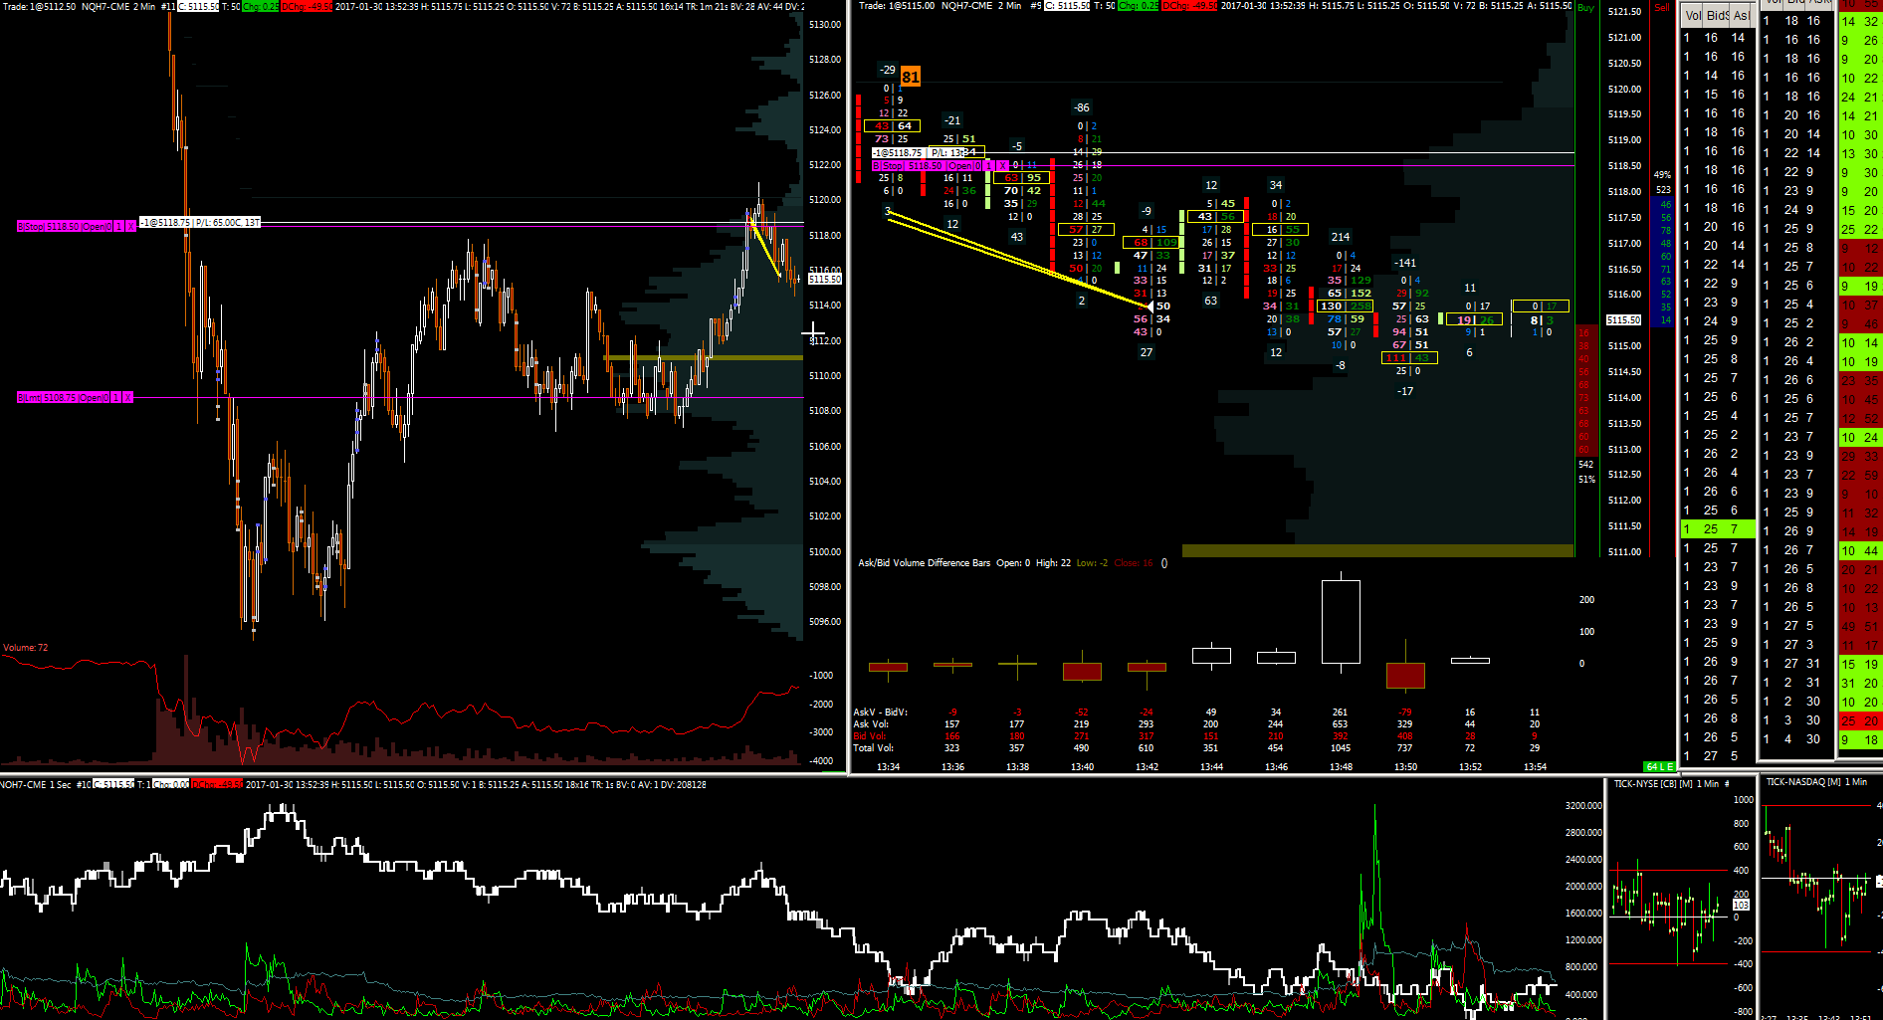The image size is (1883, 1020).
Task: Click the Volume: 72 label on left chart
Action: (25, 648)
